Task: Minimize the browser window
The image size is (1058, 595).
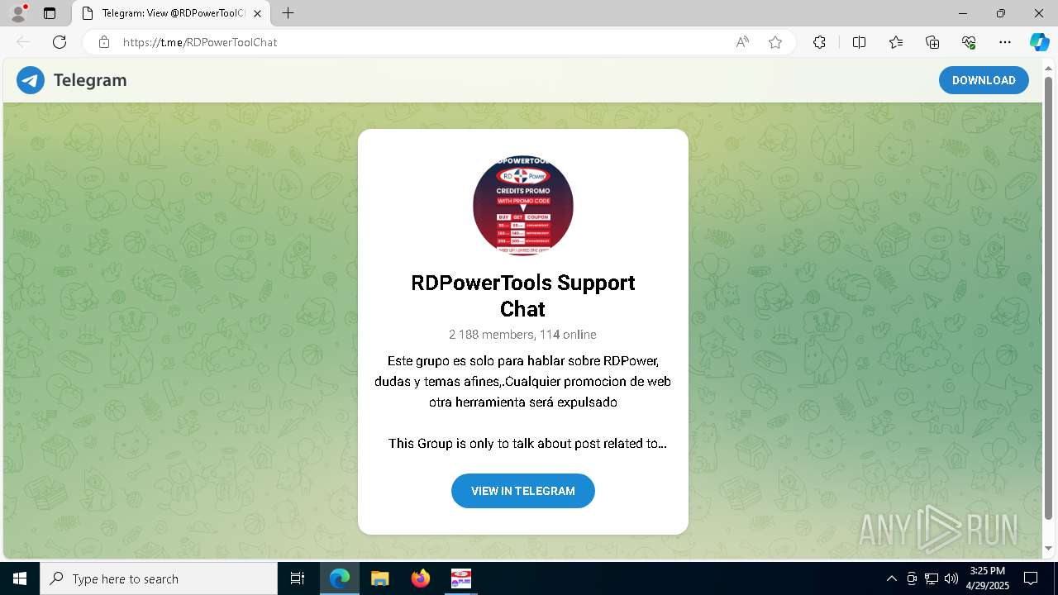Action: click(963, 13)
